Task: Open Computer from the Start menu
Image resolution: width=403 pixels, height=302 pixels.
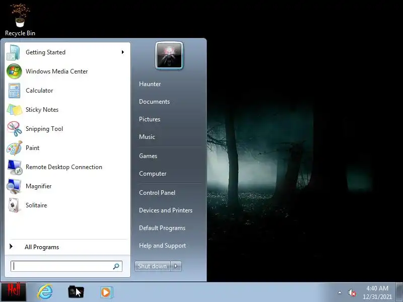Action: click(x=153, y=174)
